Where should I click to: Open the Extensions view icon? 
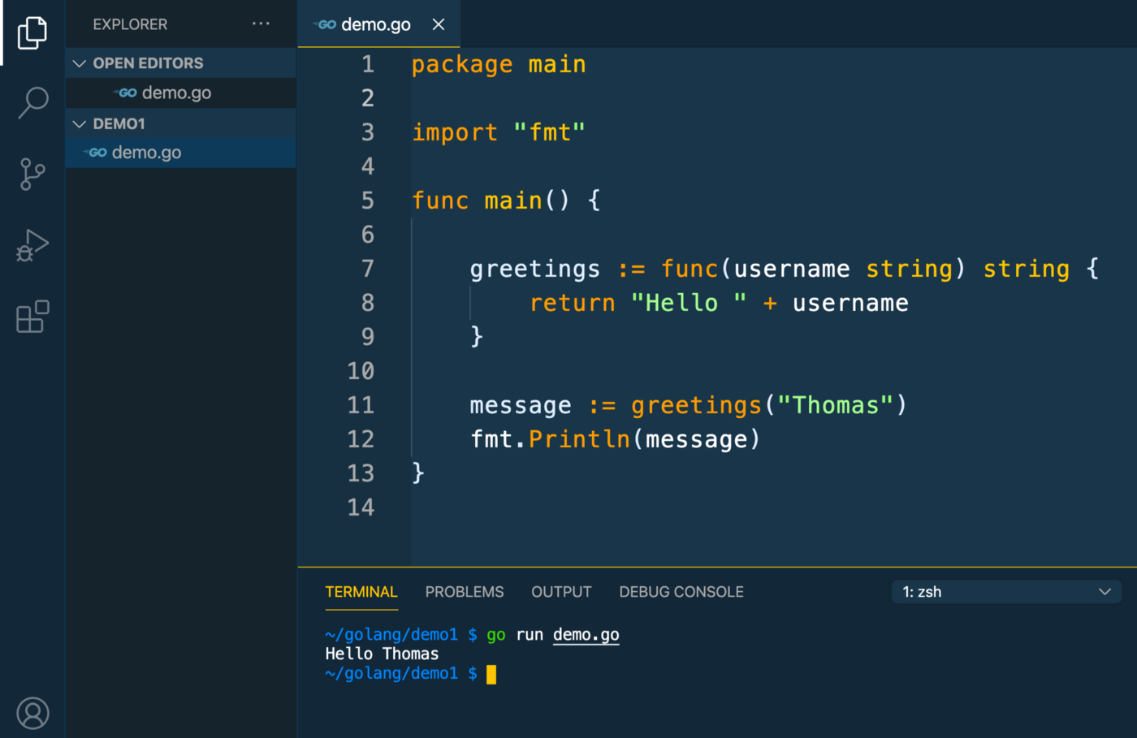point(32,317)
